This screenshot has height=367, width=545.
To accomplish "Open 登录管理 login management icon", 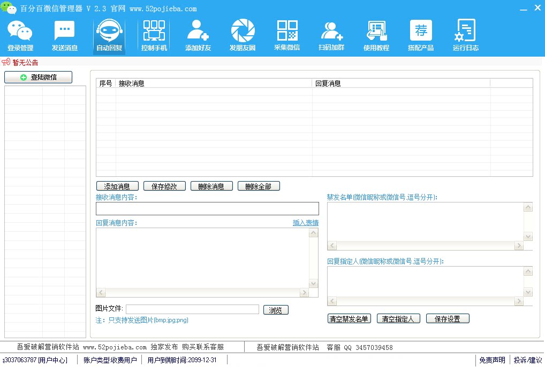I will click(x=20, y=36).
